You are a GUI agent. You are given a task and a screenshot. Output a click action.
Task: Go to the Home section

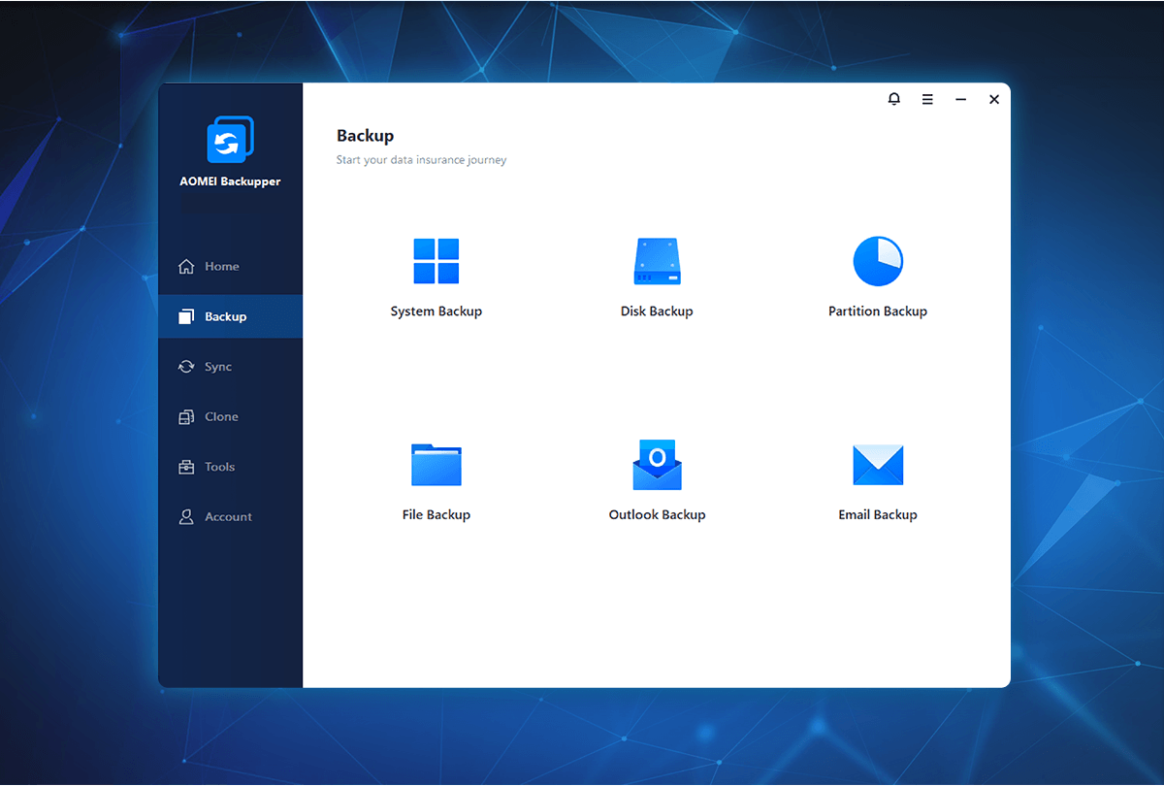click(221, 266)
